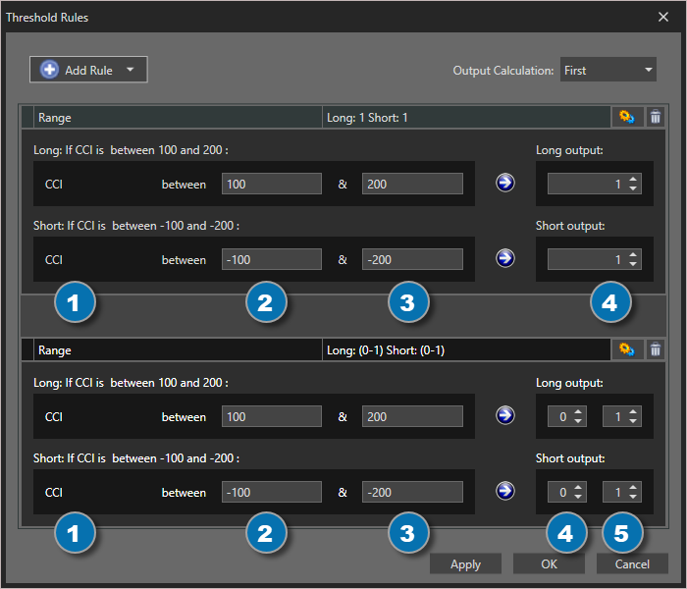Click drag handle left of first Range header
Viewport: 687px width, 589px height.
point(27,117)
